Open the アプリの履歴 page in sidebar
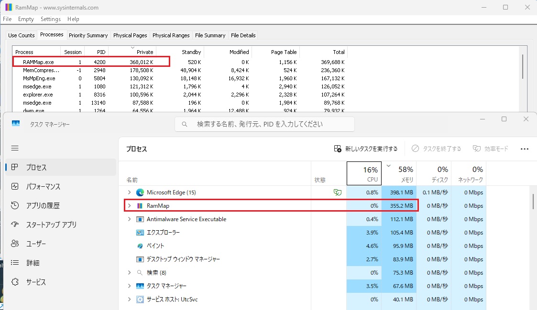Viewport: 537px width, 310px height. click(x=61, y=206)
